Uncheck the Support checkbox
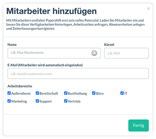Image resolution: width=156 pixels, height=139 pixels. pyautogui.click(x=38, y=101)
